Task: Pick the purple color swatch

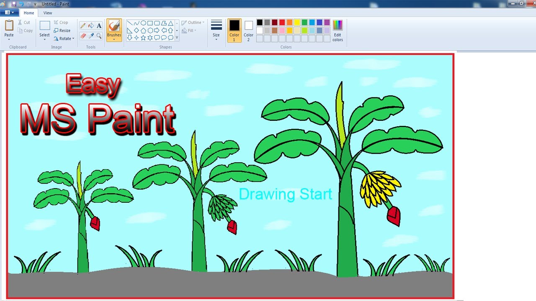Action: pos(327,23)
